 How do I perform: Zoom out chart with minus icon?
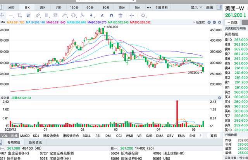(214, 22)
